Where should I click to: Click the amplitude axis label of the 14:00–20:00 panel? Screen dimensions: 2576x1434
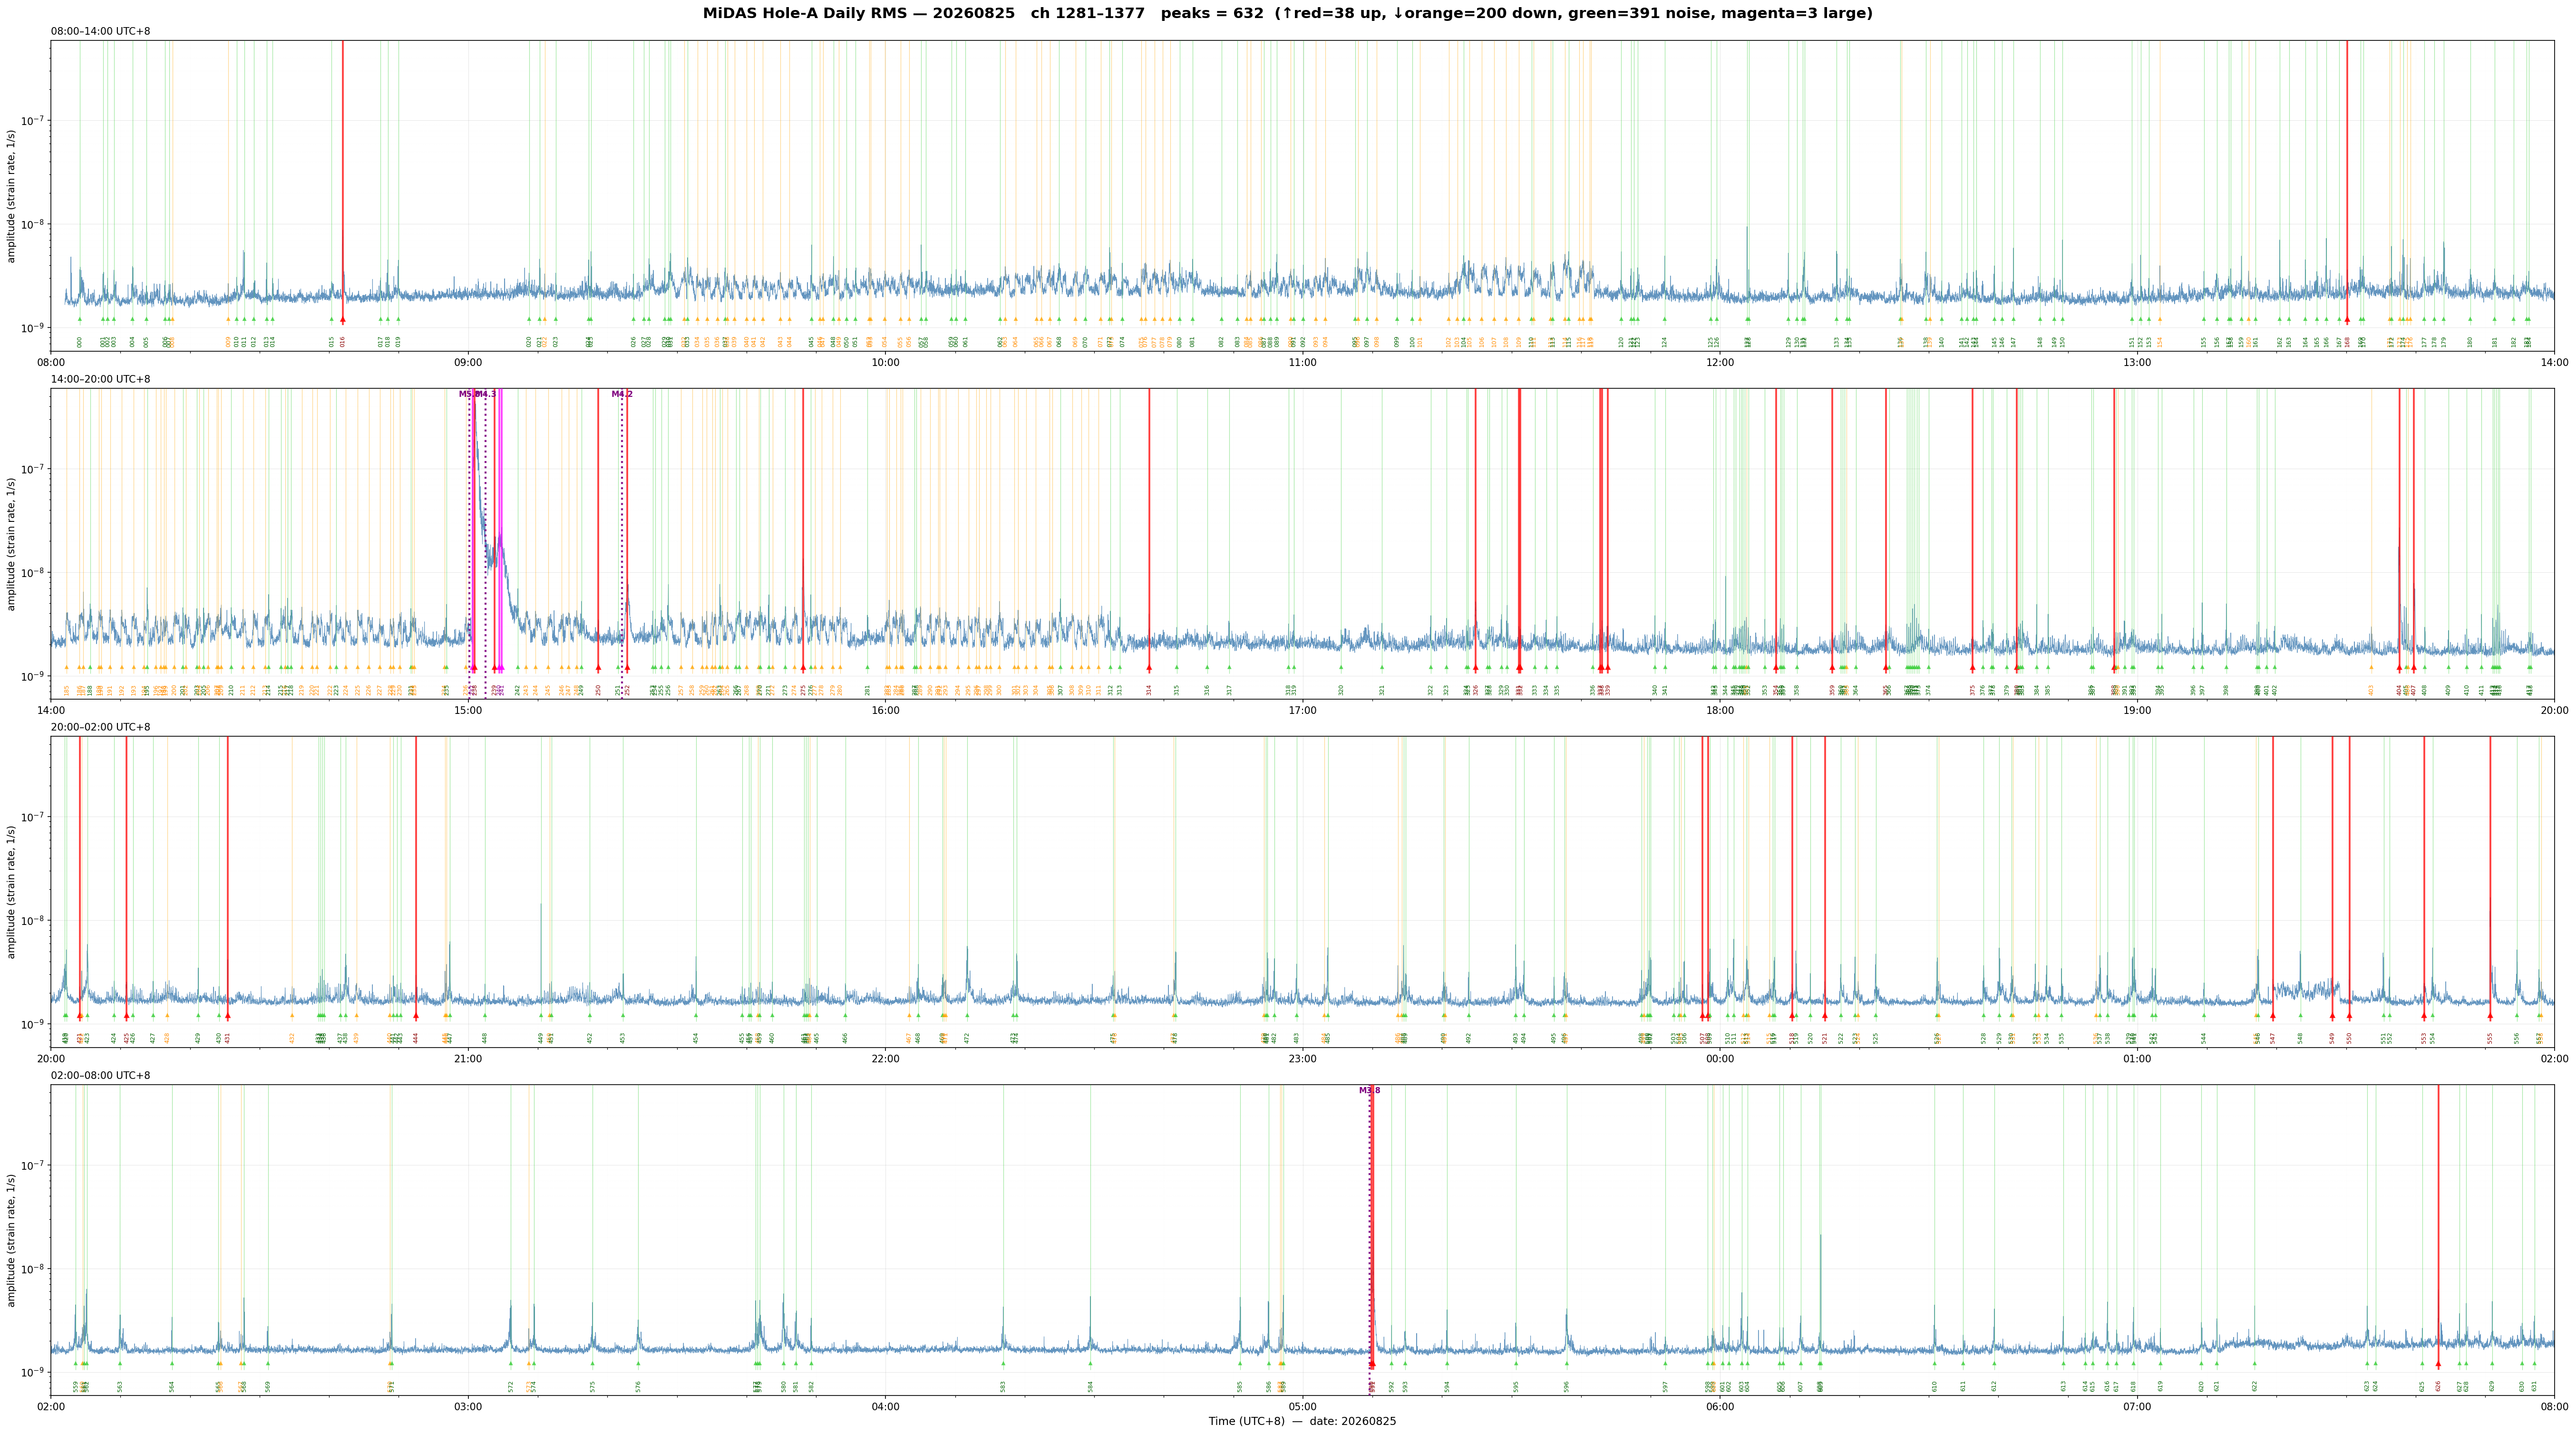click(12, 544)
